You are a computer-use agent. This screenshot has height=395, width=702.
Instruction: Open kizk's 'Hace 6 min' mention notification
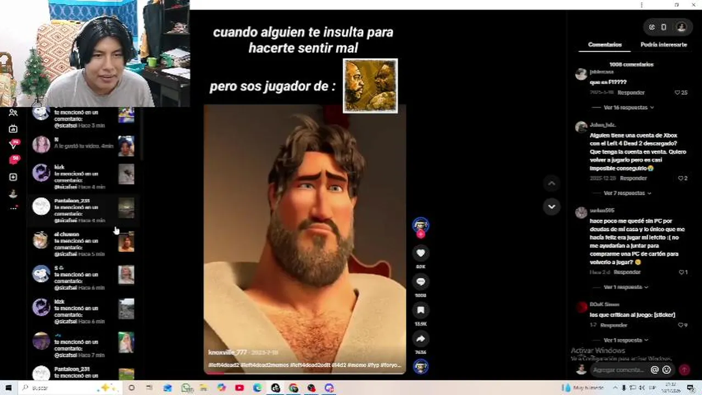83,312
